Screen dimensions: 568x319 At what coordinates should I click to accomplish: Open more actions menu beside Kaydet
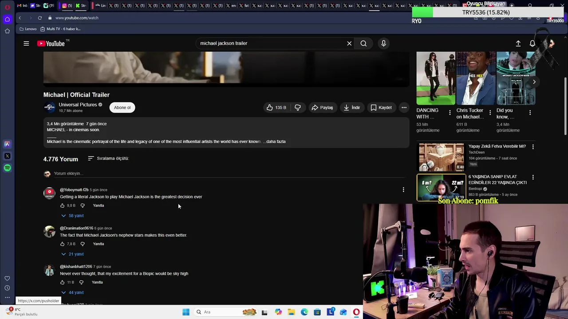pos(404,108)
